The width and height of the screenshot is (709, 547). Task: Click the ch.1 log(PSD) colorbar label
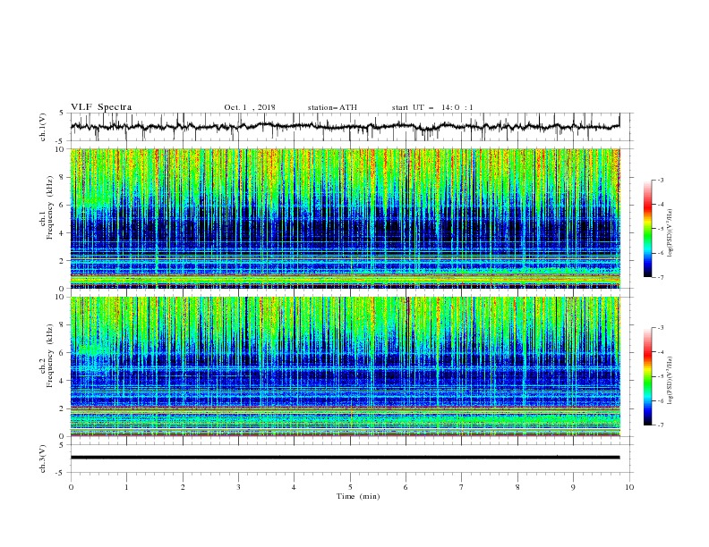point(671,233)
